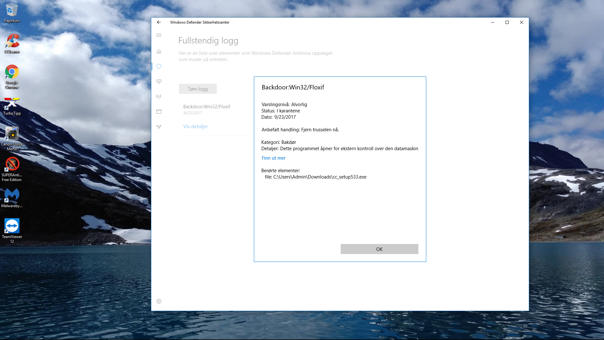Click the back arrow in Windows Defender
This screenshot has width=604, height=340.
click(x=159, y=22)
